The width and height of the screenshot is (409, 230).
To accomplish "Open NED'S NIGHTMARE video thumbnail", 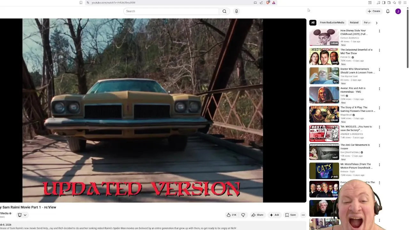I will click(x=324, y=57).
